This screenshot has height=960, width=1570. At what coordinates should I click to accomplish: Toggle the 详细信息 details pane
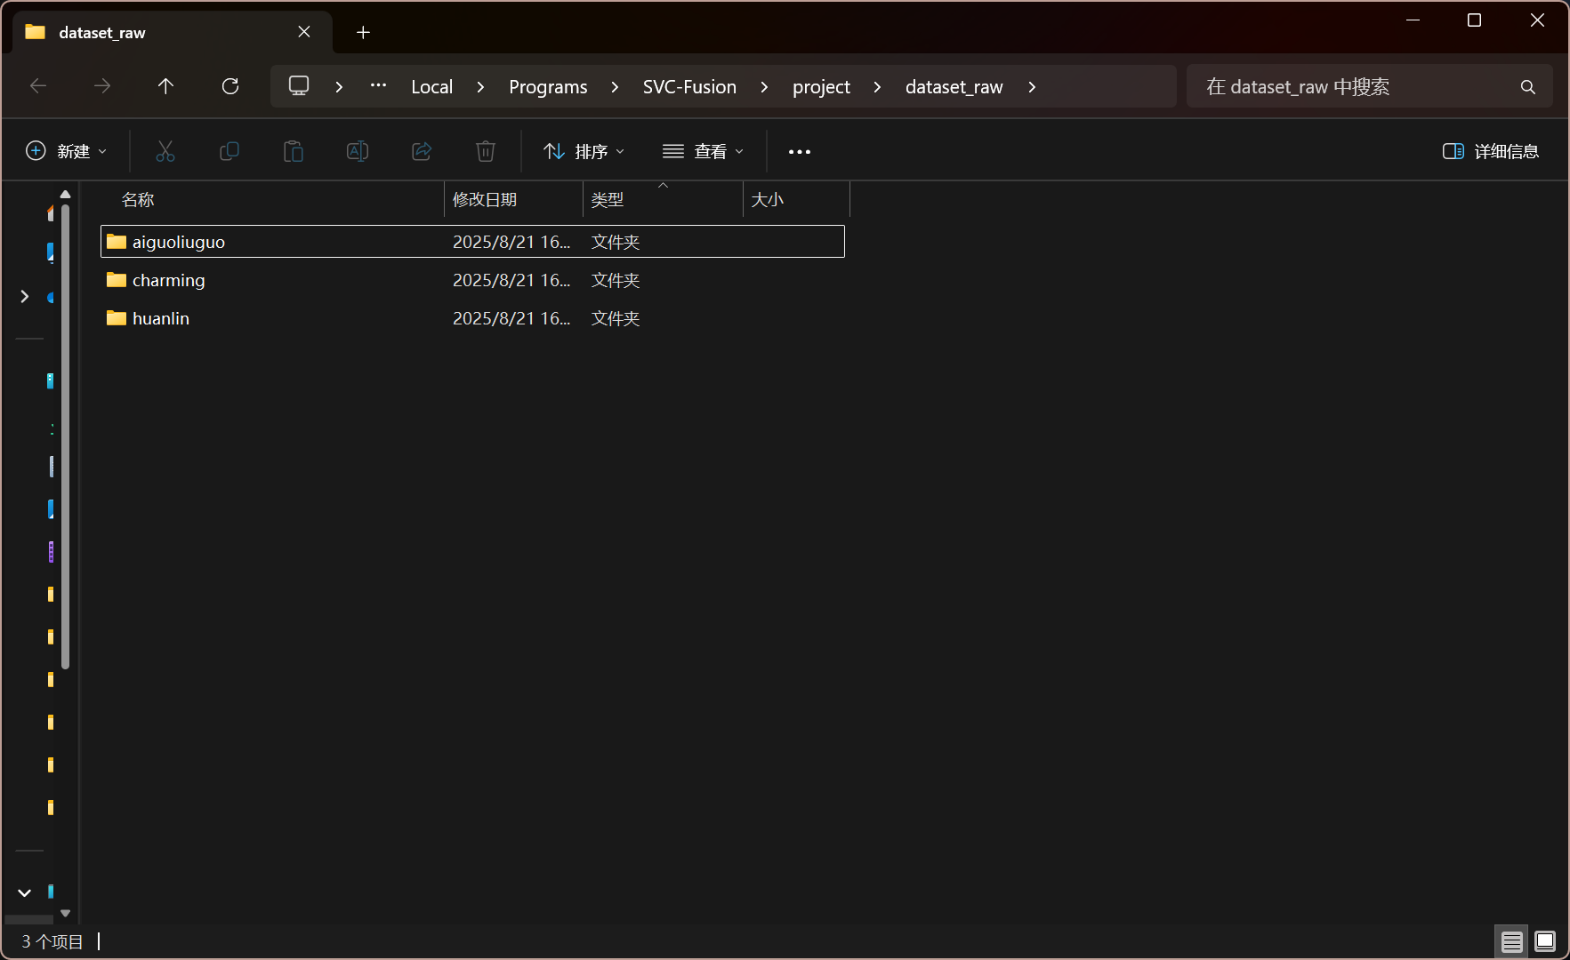[1491, 151]
